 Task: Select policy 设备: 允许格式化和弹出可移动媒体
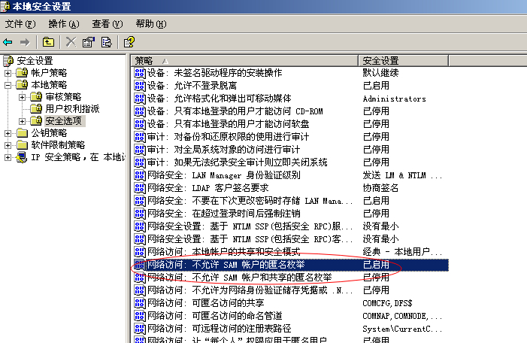tap(219, 99)
